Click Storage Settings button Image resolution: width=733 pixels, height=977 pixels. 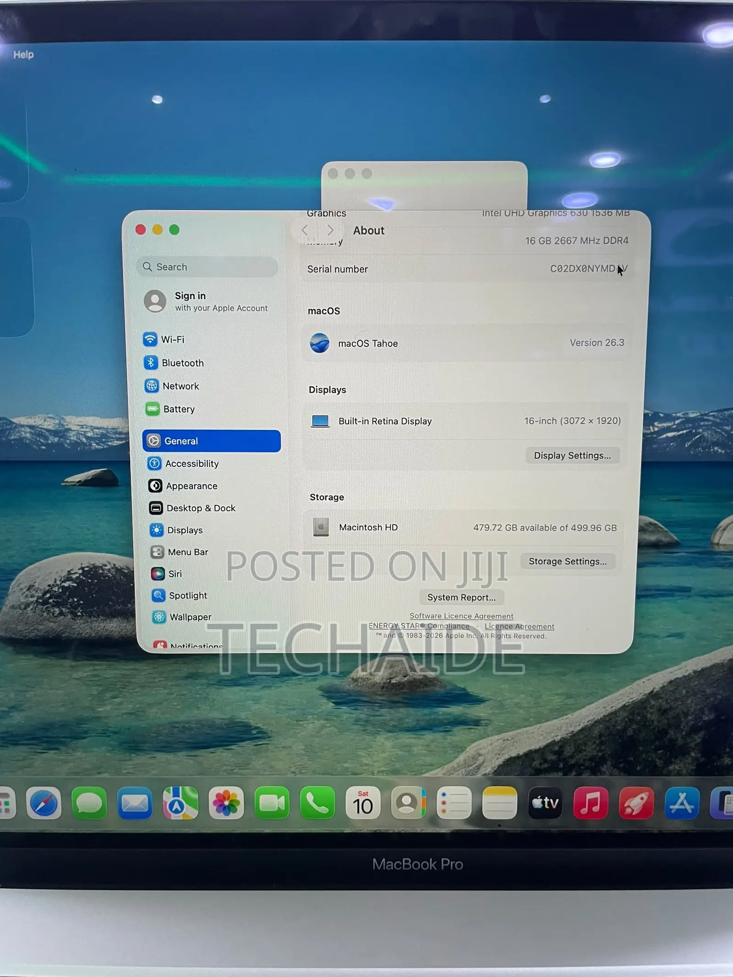coord(568,561)
